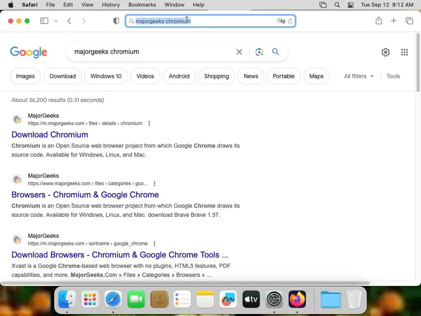Open the Edit menu
Screen dimensions: 421x316
click(x=68, y=5)
